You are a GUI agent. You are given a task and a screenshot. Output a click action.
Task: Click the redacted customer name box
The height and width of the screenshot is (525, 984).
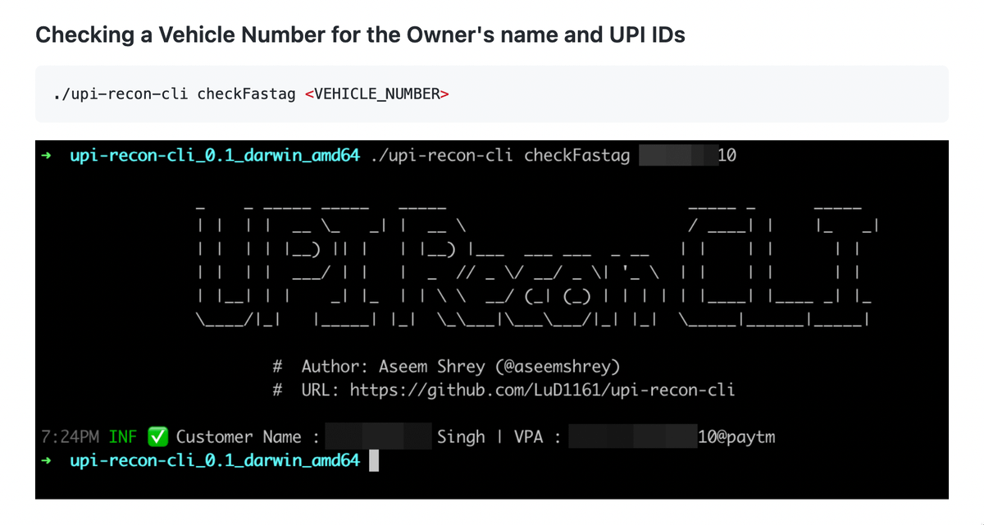[x=378, y=437]
